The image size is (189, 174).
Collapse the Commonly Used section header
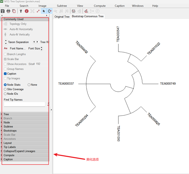click(x=25, y=19)
